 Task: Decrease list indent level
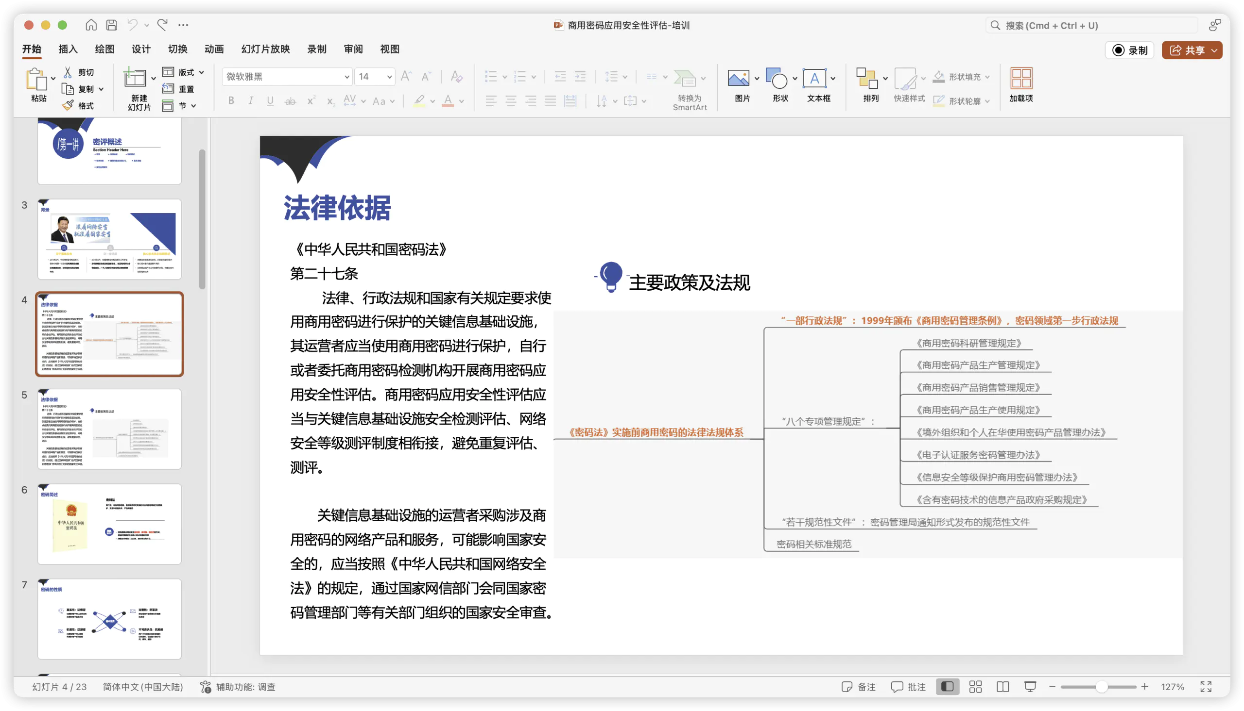pyautogui.click(x=560, y=76)
